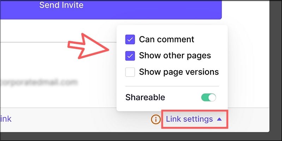The width and height of the screenshot is (282, 141).
Task: Click the triangle arrow next to Link settings
Action: 219,119
